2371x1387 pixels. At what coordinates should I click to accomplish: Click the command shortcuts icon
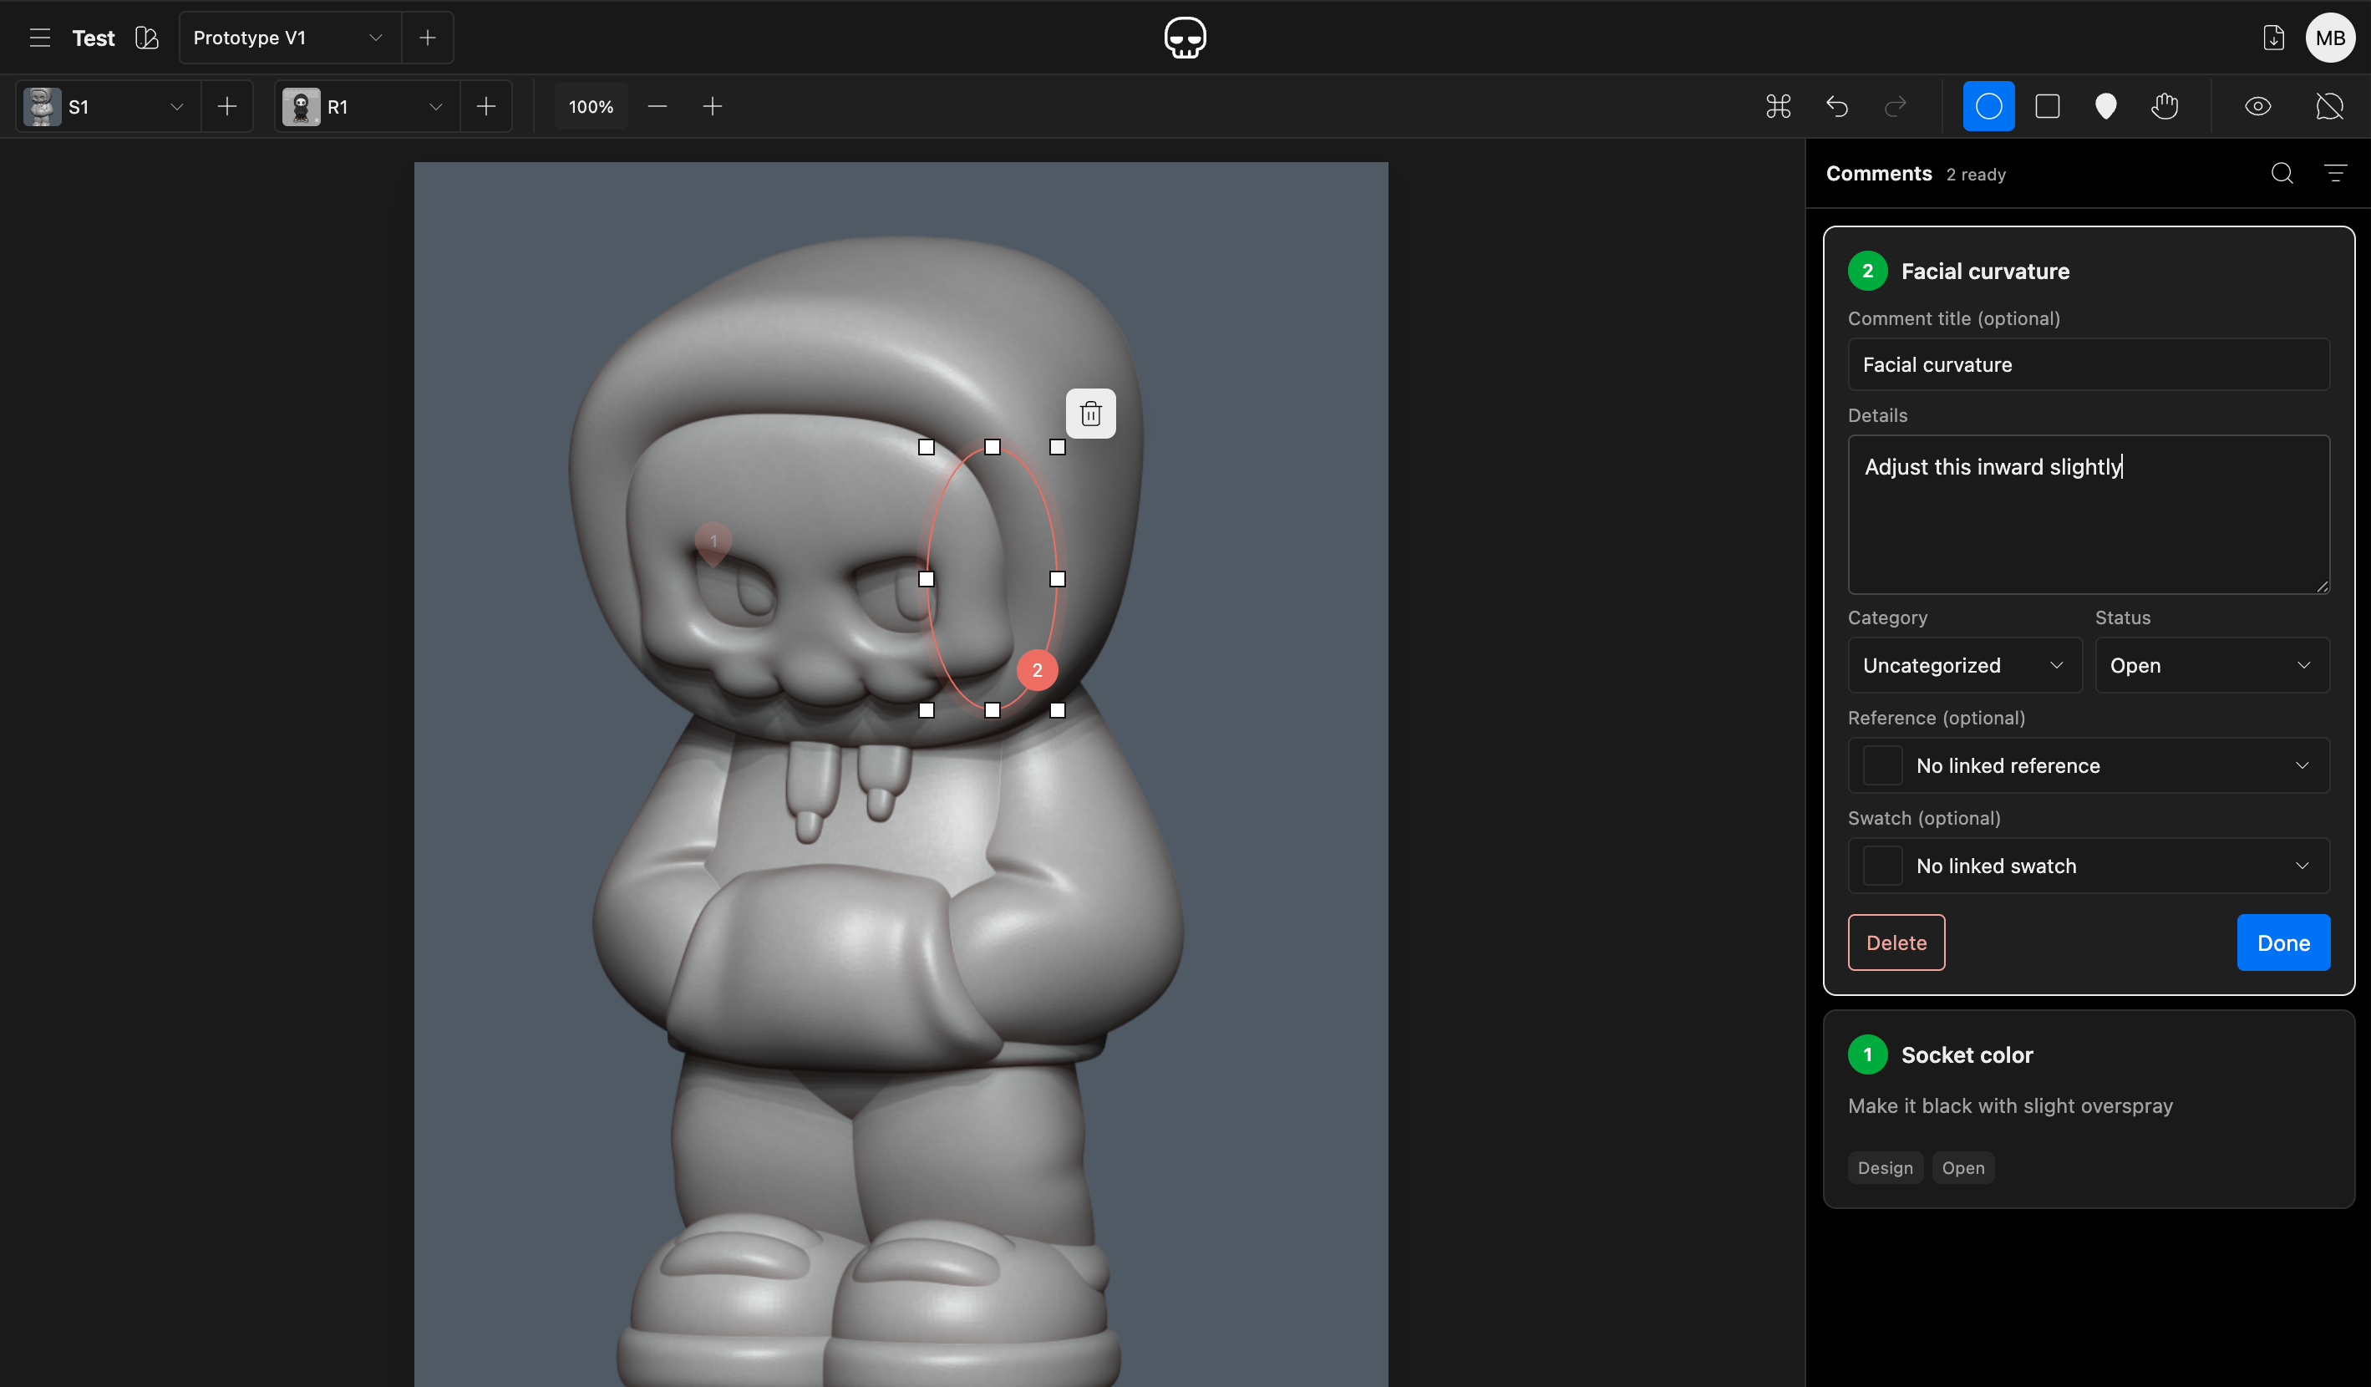point(1778,106)
